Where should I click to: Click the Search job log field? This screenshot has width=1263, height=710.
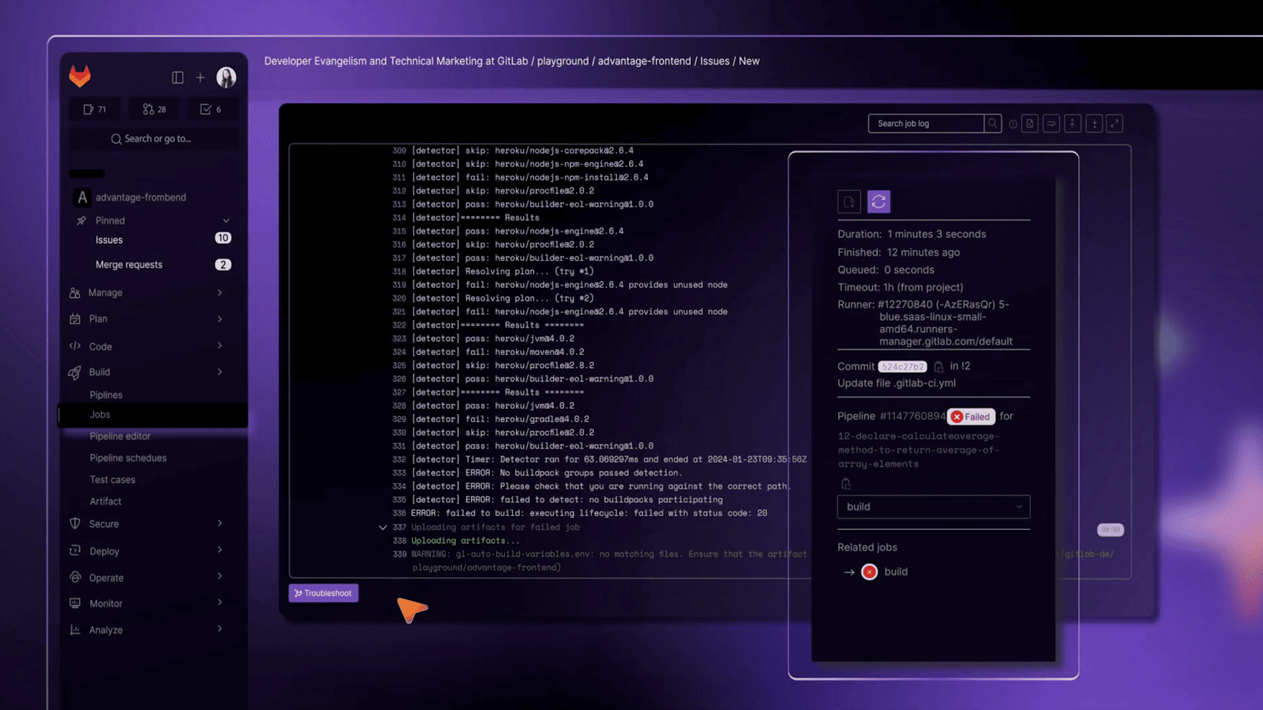pos(926,124)
